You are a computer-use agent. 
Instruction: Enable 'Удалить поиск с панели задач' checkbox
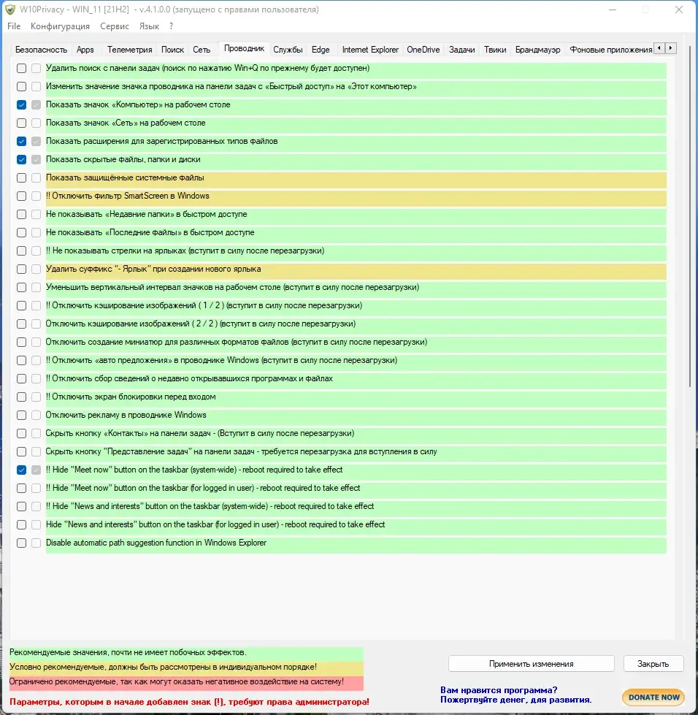click(21, 69)
